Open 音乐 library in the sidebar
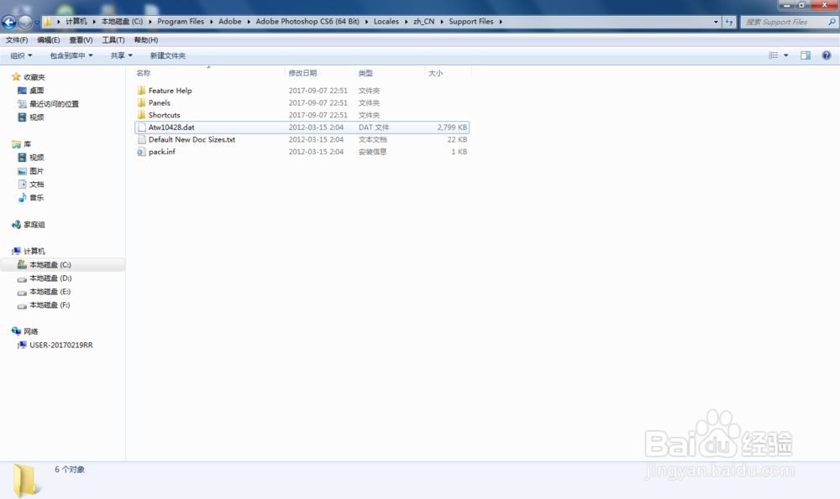 tap(36, 198)
